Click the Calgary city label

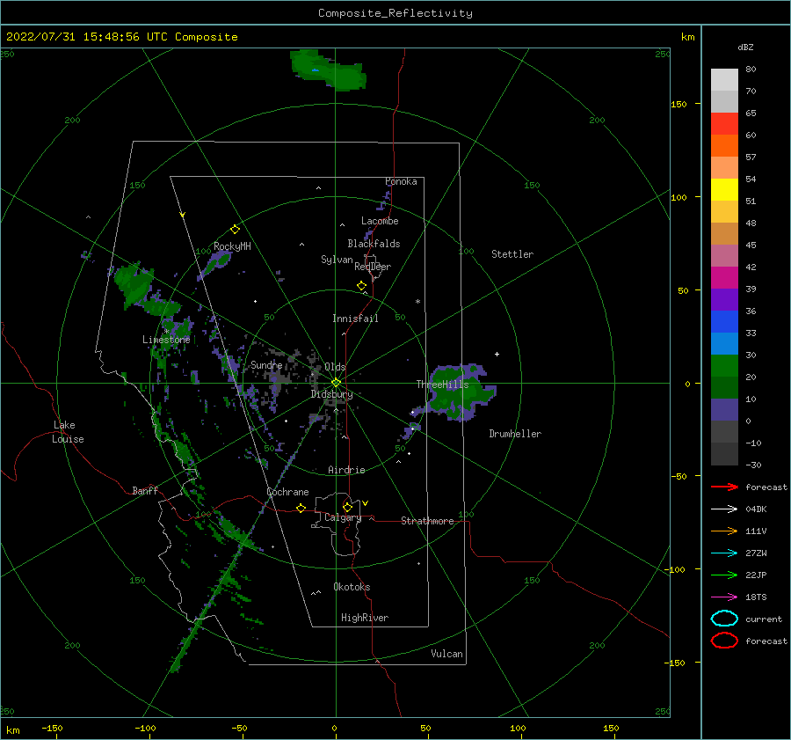[x=343, y=517]
